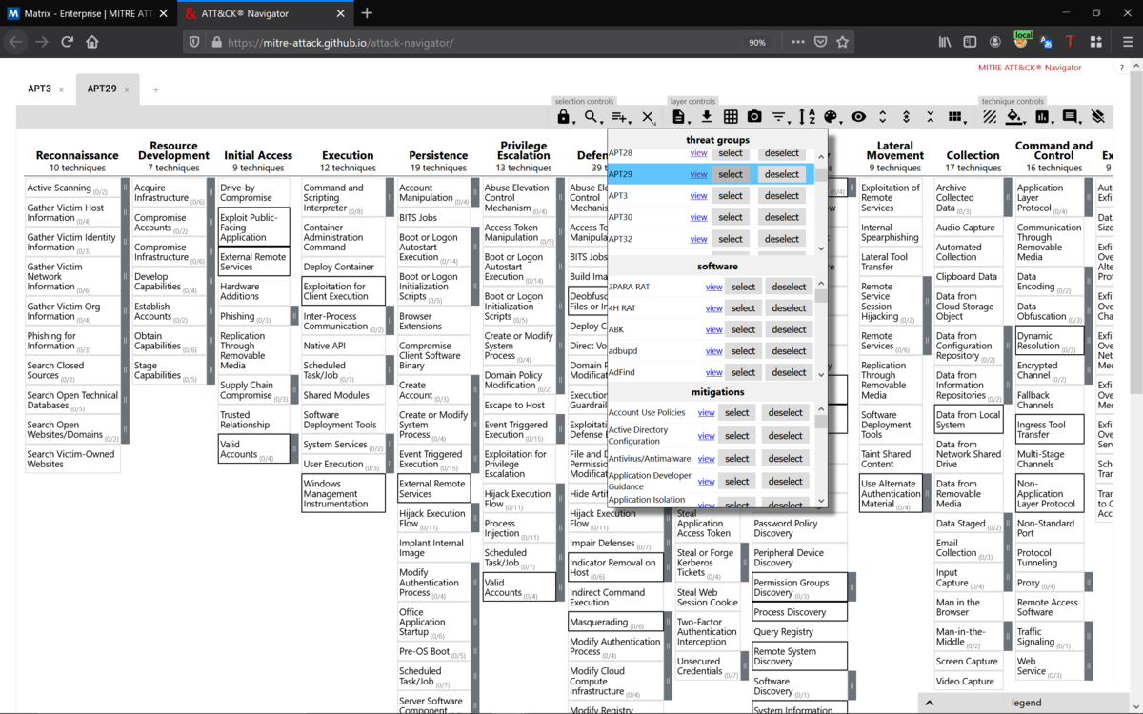Open the scoring bar-chart icon
The image size is (1143, 714).
click(x=1043, y=117)
